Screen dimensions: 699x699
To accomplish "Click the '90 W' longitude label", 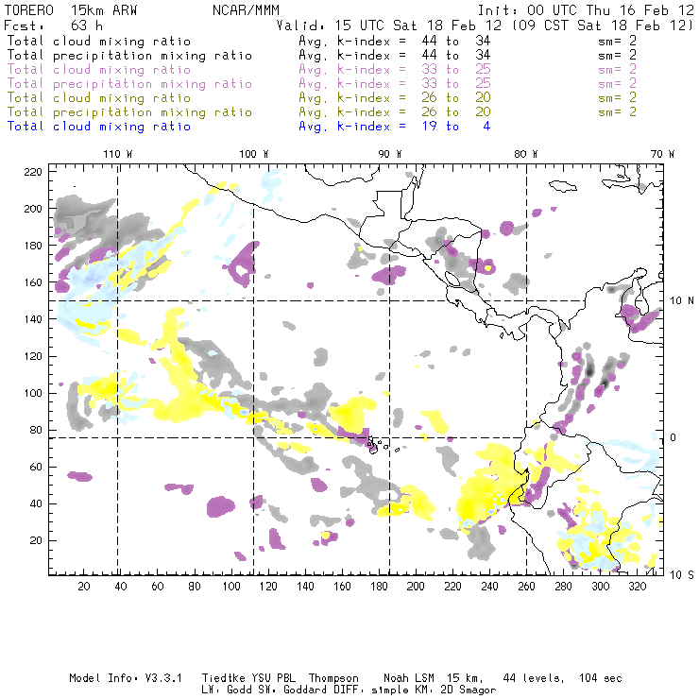I will 390,154.
